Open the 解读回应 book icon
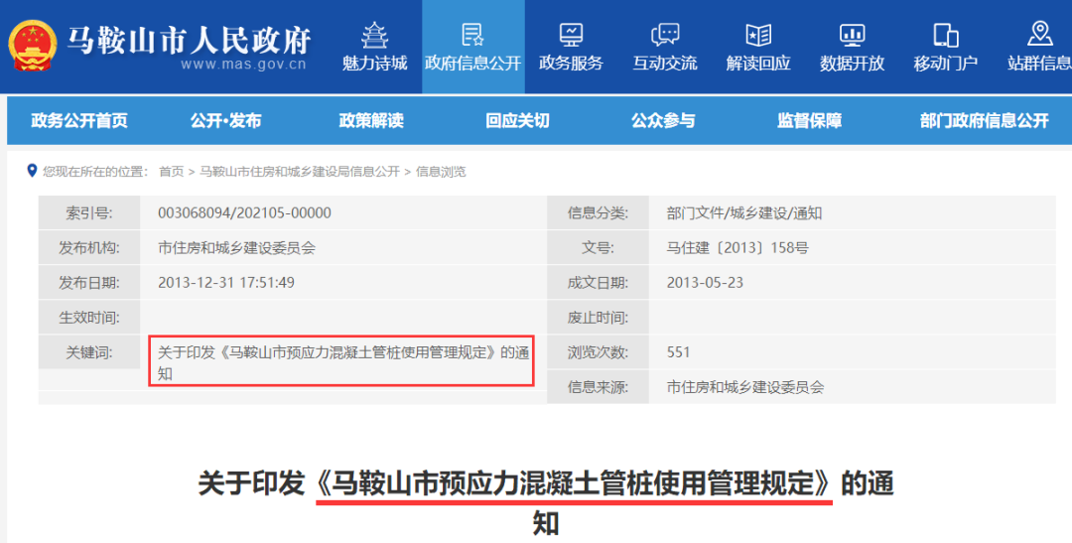Screen dimensions: 1072x543 758,35
